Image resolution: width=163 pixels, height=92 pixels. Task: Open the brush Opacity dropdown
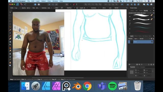point(31,8)
